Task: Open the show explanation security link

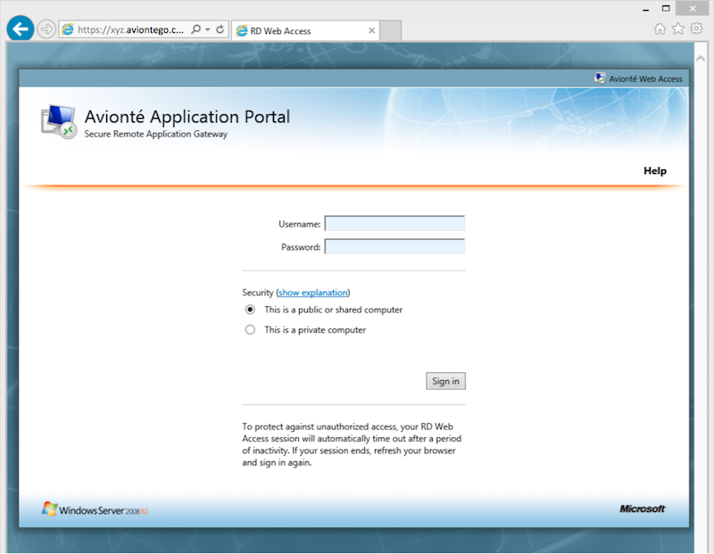Action: (x=313, y=293)
